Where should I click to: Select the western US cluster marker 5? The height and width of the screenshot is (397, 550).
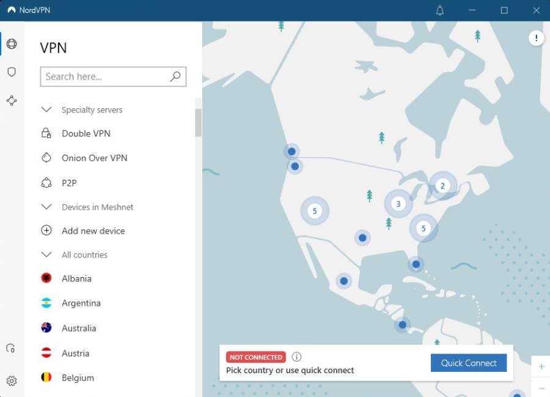(315, 210)
